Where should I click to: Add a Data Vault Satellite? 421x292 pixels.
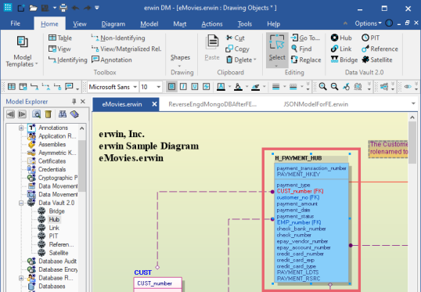(x=377, y=59)
